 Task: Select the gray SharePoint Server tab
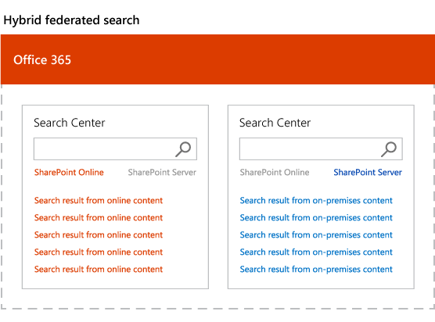click(x=162, y=173)
